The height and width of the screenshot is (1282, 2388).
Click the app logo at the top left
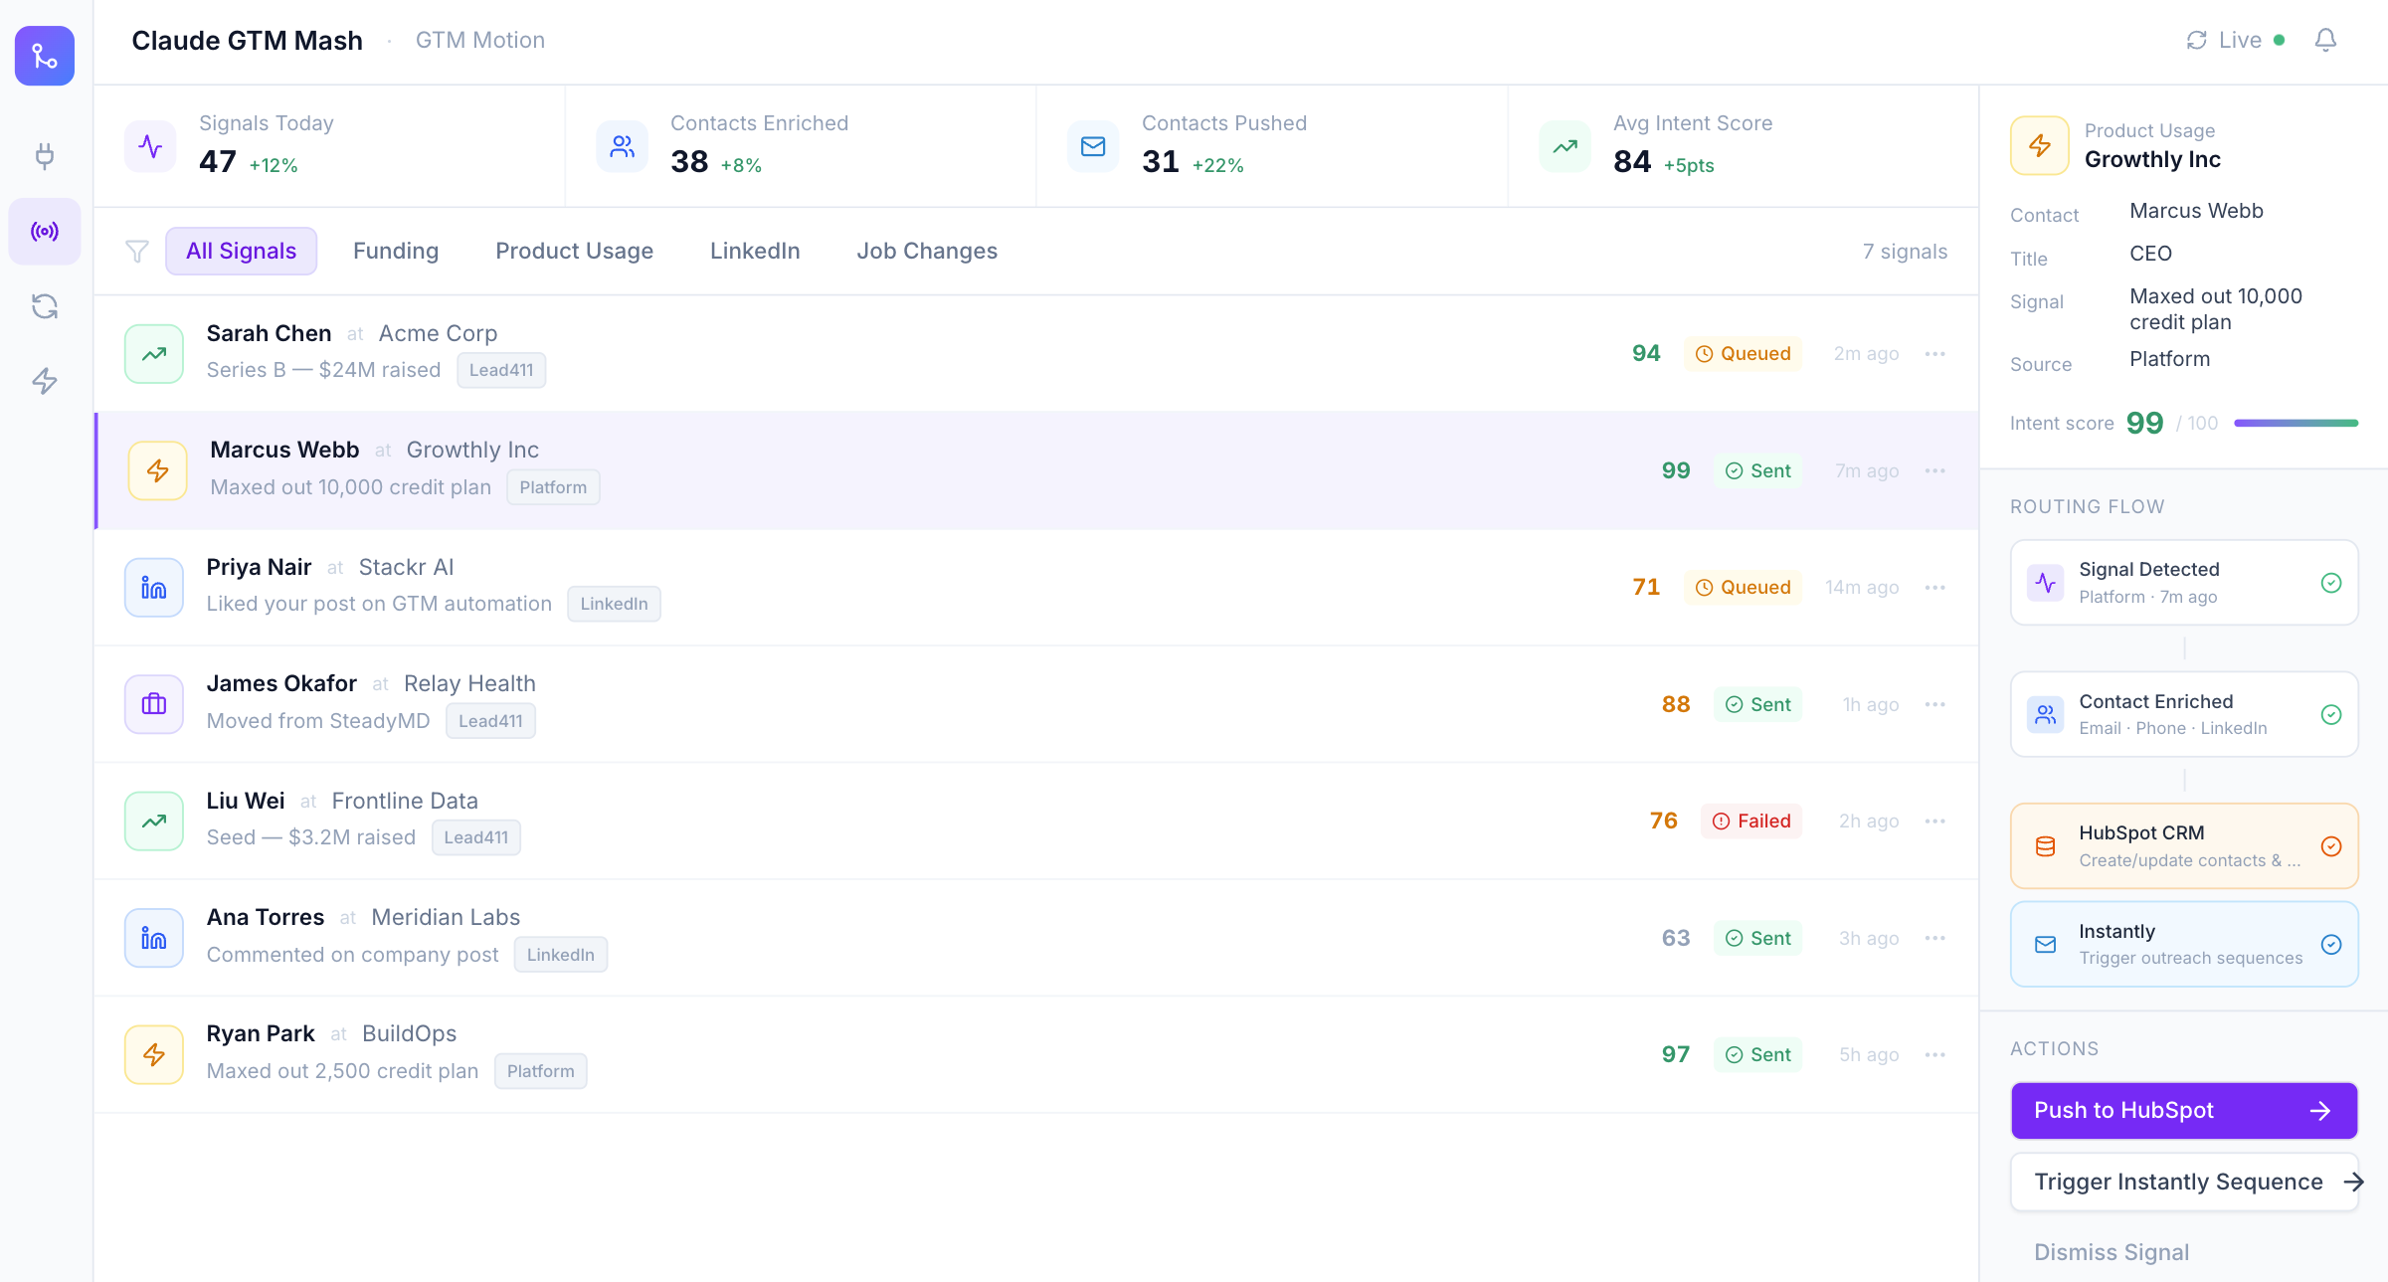coord(44,56)
